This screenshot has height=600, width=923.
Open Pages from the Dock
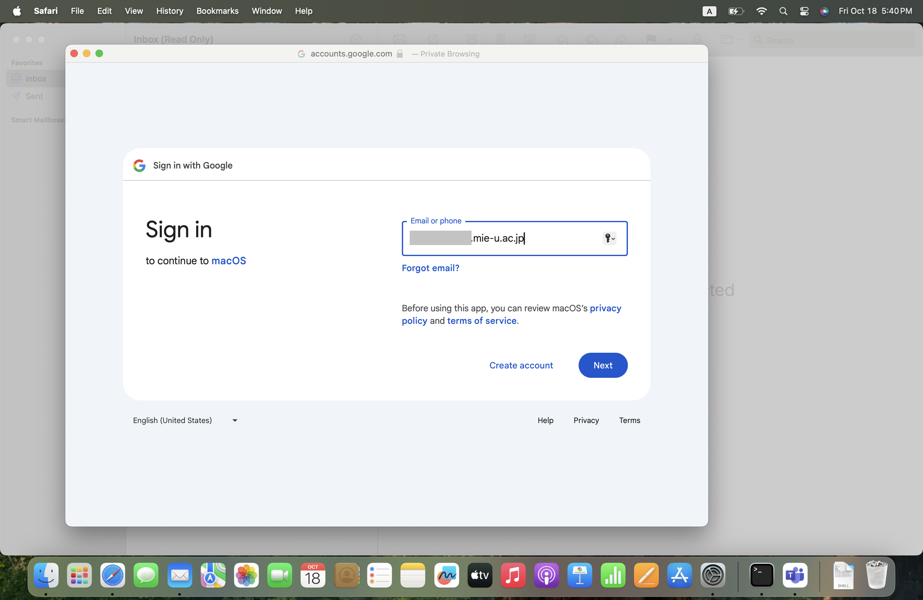(x=646, y=575)
